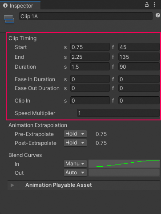Viewport: 161px width, 214px height.
Task: Open the Blend Out Auto dropdown
Action: point(75,173)
